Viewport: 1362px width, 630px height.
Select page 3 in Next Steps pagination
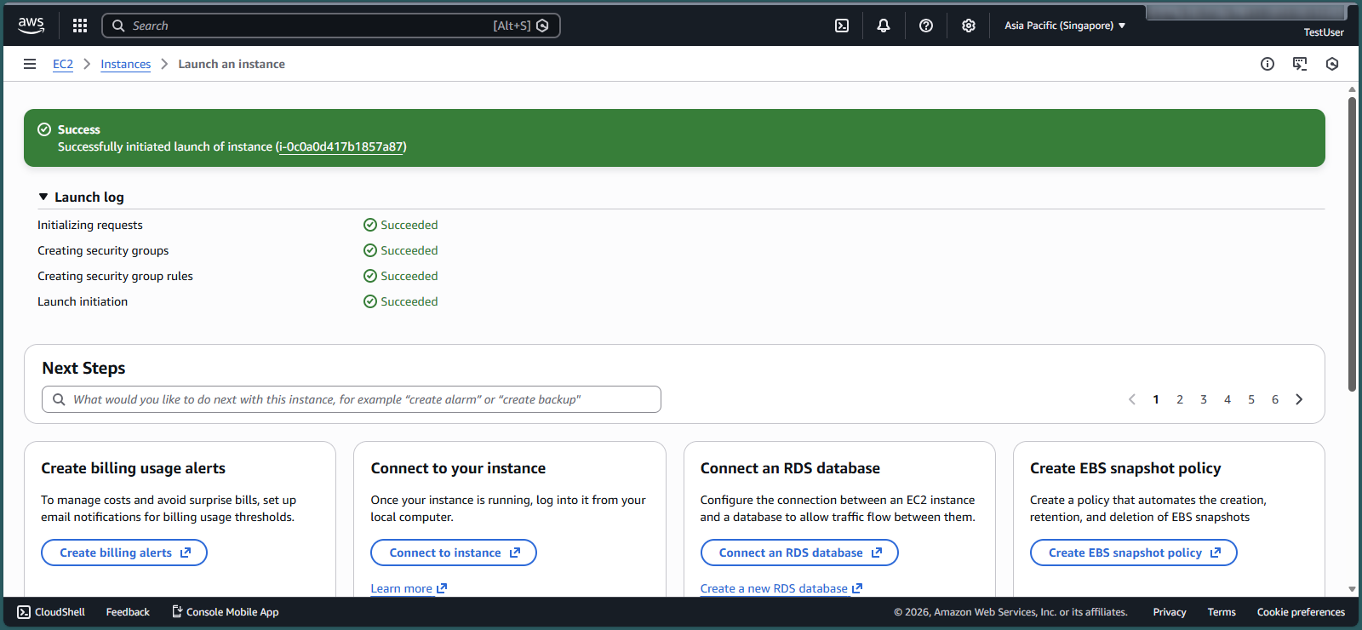[x=1203, y=399]
